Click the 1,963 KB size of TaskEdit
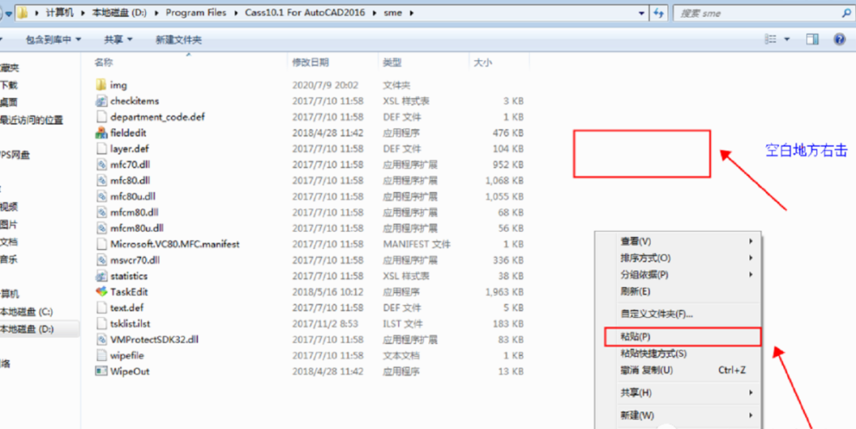 504,292
